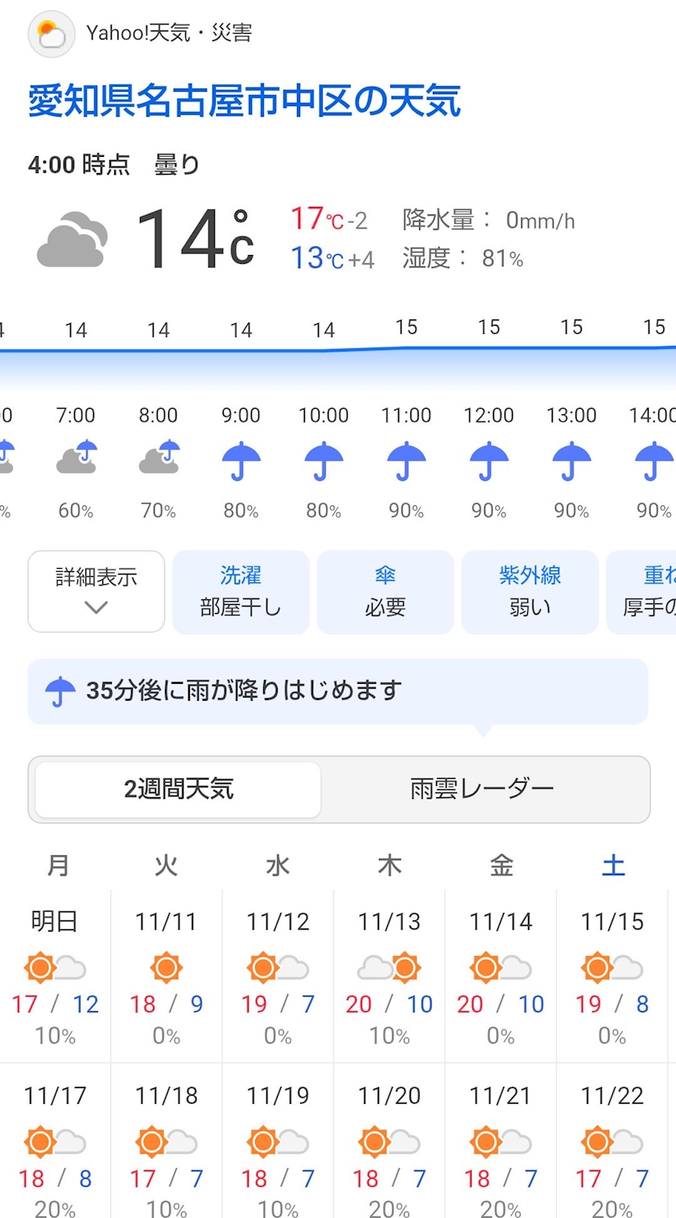The width and height of the screenshot is (676, 1218).
Task: Open the 紫外線 UV index card
Action: click(530, 591)
